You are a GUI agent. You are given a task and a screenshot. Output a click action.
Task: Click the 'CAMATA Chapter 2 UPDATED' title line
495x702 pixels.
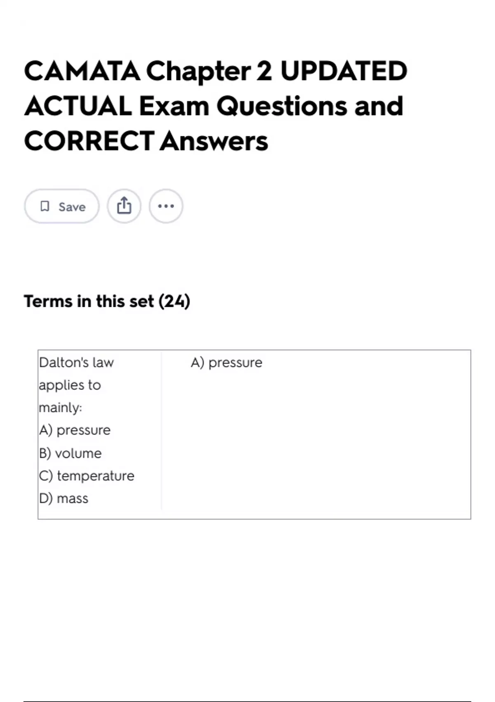pos(215,71)
